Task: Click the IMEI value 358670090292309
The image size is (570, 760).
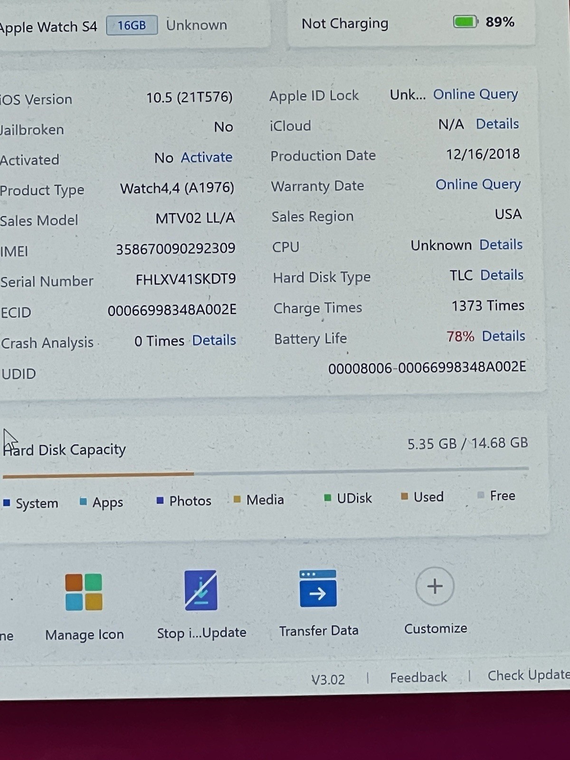Action: tap(176, 248)
